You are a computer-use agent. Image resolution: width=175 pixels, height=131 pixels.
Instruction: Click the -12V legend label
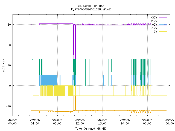click(x=154, y=28)
